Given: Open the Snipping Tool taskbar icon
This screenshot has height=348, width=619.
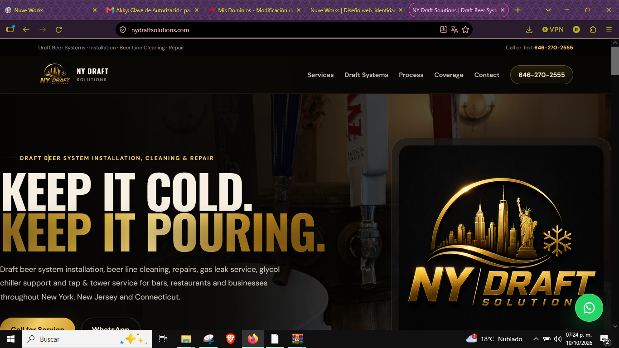Looking at the screenshot, I should pos(208,339).
